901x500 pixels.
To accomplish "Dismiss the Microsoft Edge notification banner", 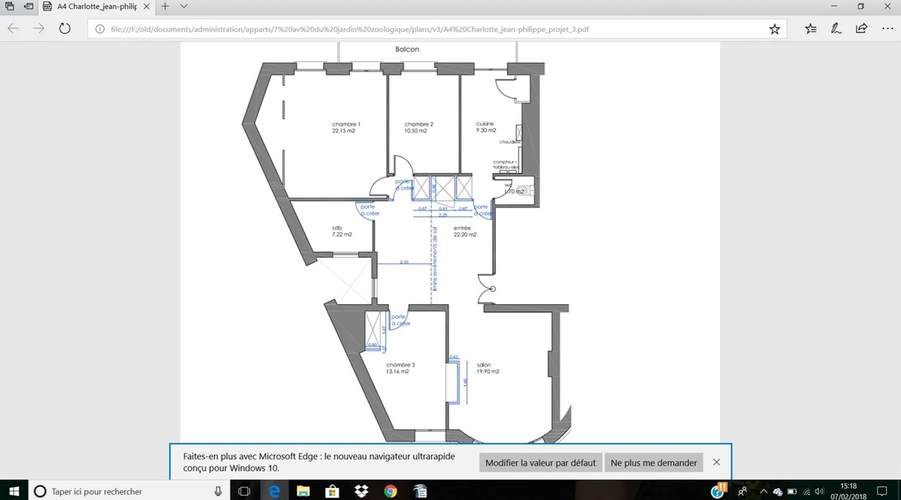I will coord(716,462).
